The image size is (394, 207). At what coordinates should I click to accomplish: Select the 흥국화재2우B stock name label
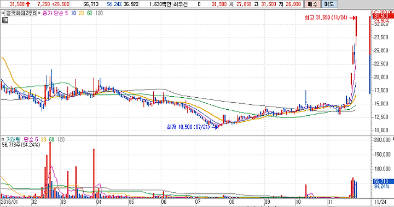click(x=21, y=13)
